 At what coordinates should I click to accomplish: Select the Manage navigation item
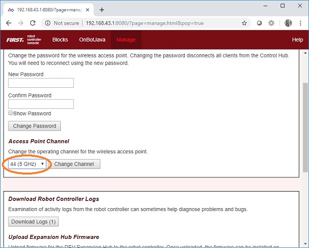point(126,40)
